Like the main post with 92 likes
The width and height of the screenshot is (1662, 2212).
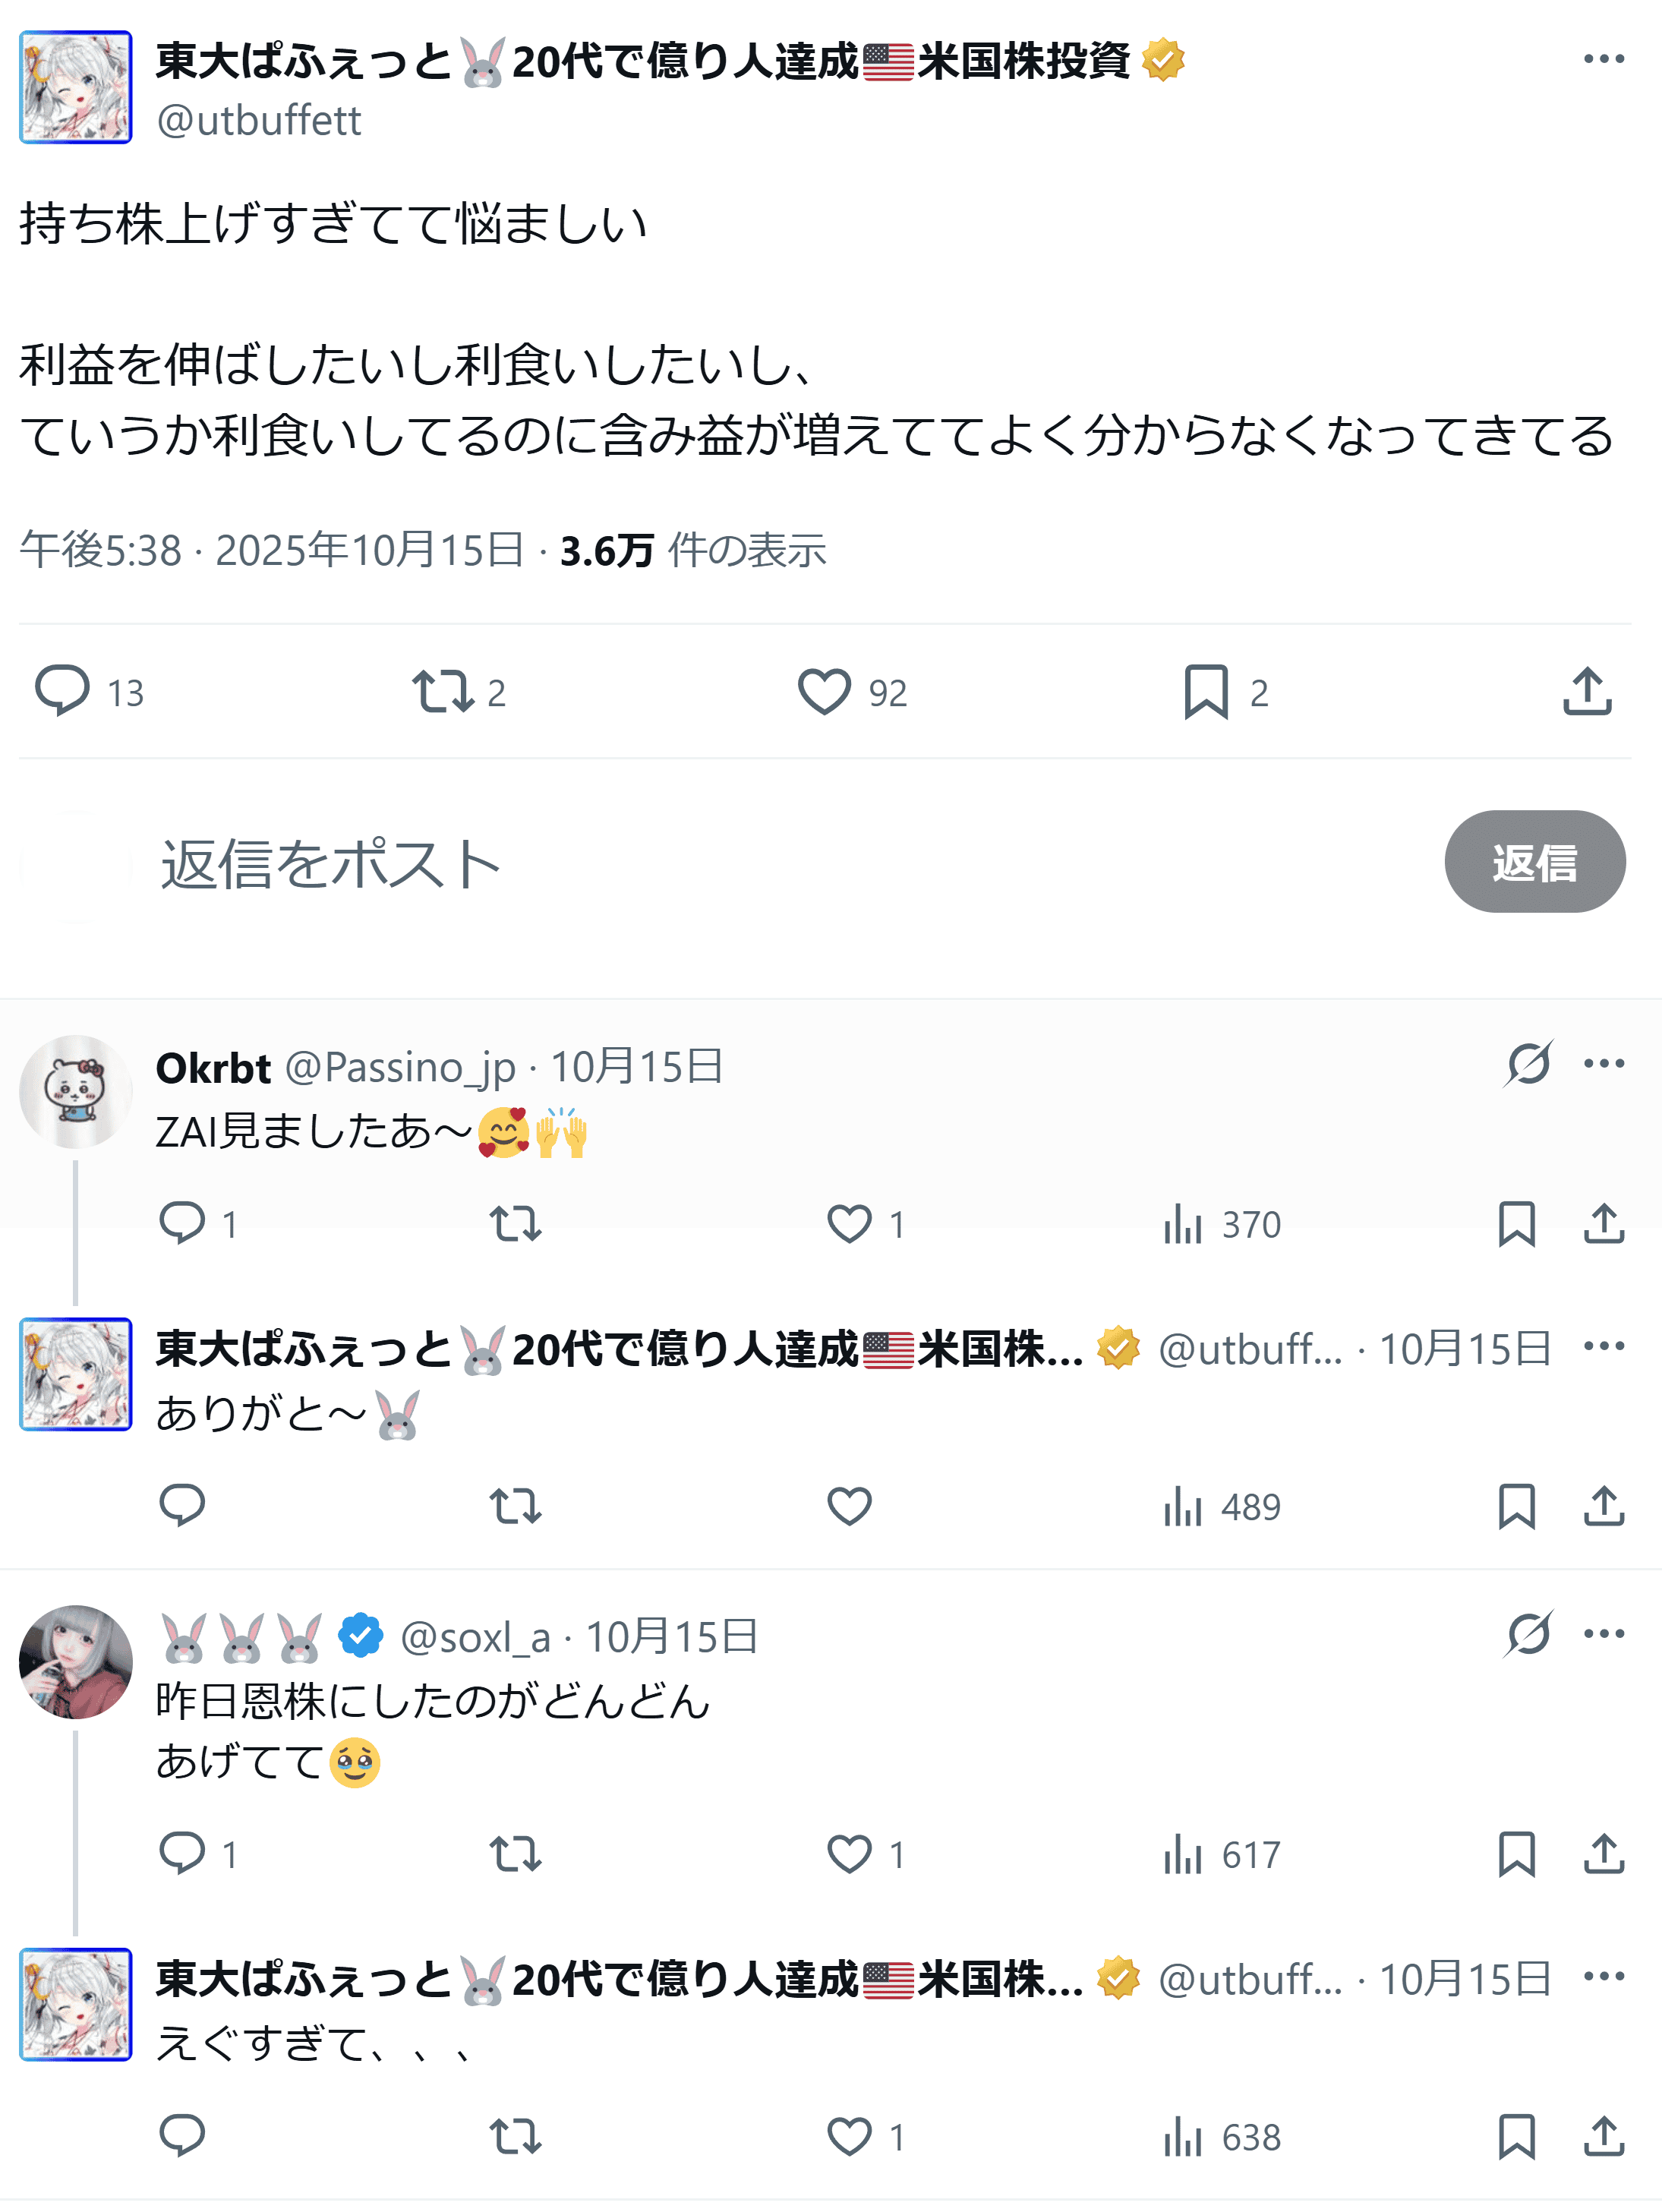[824, 692]
